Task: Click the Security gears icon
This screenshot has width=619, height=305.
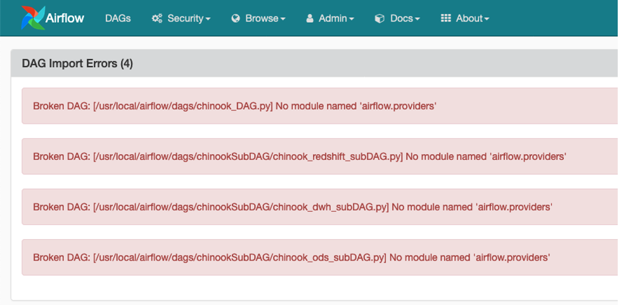Action: coord(157,18)
